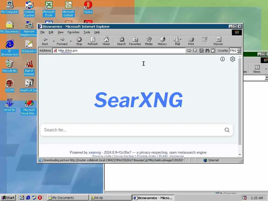Expand the Forward button history dropdown

tap(71, 41)
